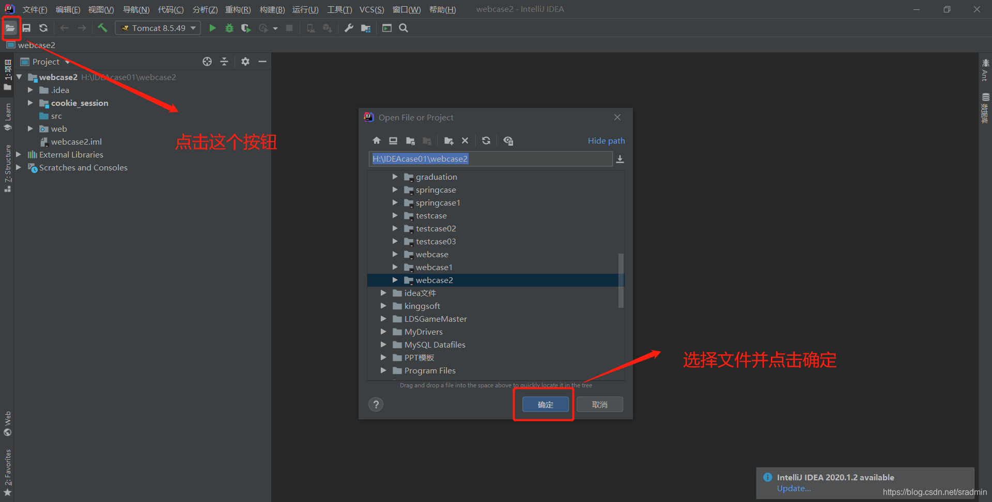
Task: Click the Run Anything toolbar icon
Action: coord(387,28)
